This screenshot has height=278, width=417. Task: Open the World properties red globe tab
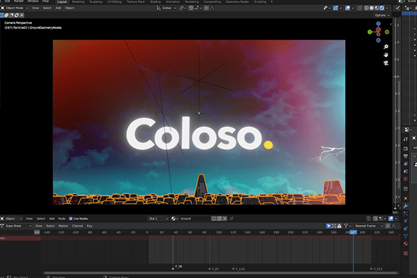point(405,179)
